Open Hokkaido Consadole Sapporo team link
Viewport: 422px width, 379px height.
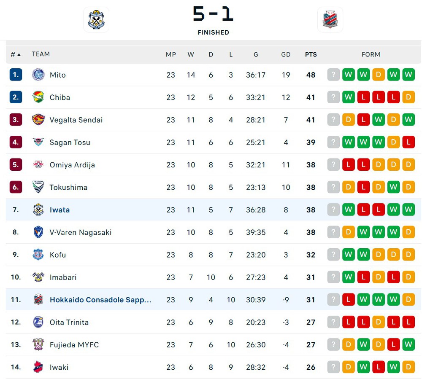[101, 300]
